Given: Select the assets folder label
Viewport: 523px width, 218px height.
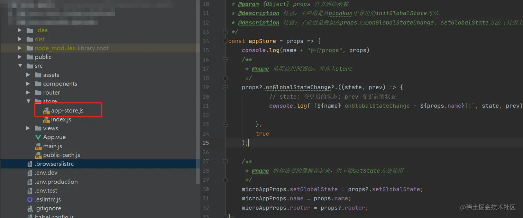Looking at the screenshot, I should [51, 75].
